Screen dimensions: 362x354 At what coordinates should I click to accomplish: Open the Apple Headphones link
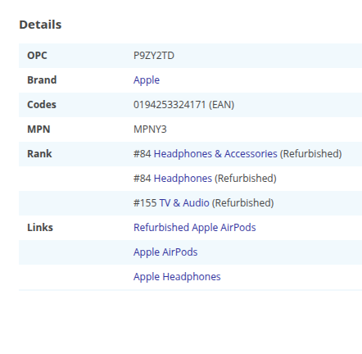point(177,277)
